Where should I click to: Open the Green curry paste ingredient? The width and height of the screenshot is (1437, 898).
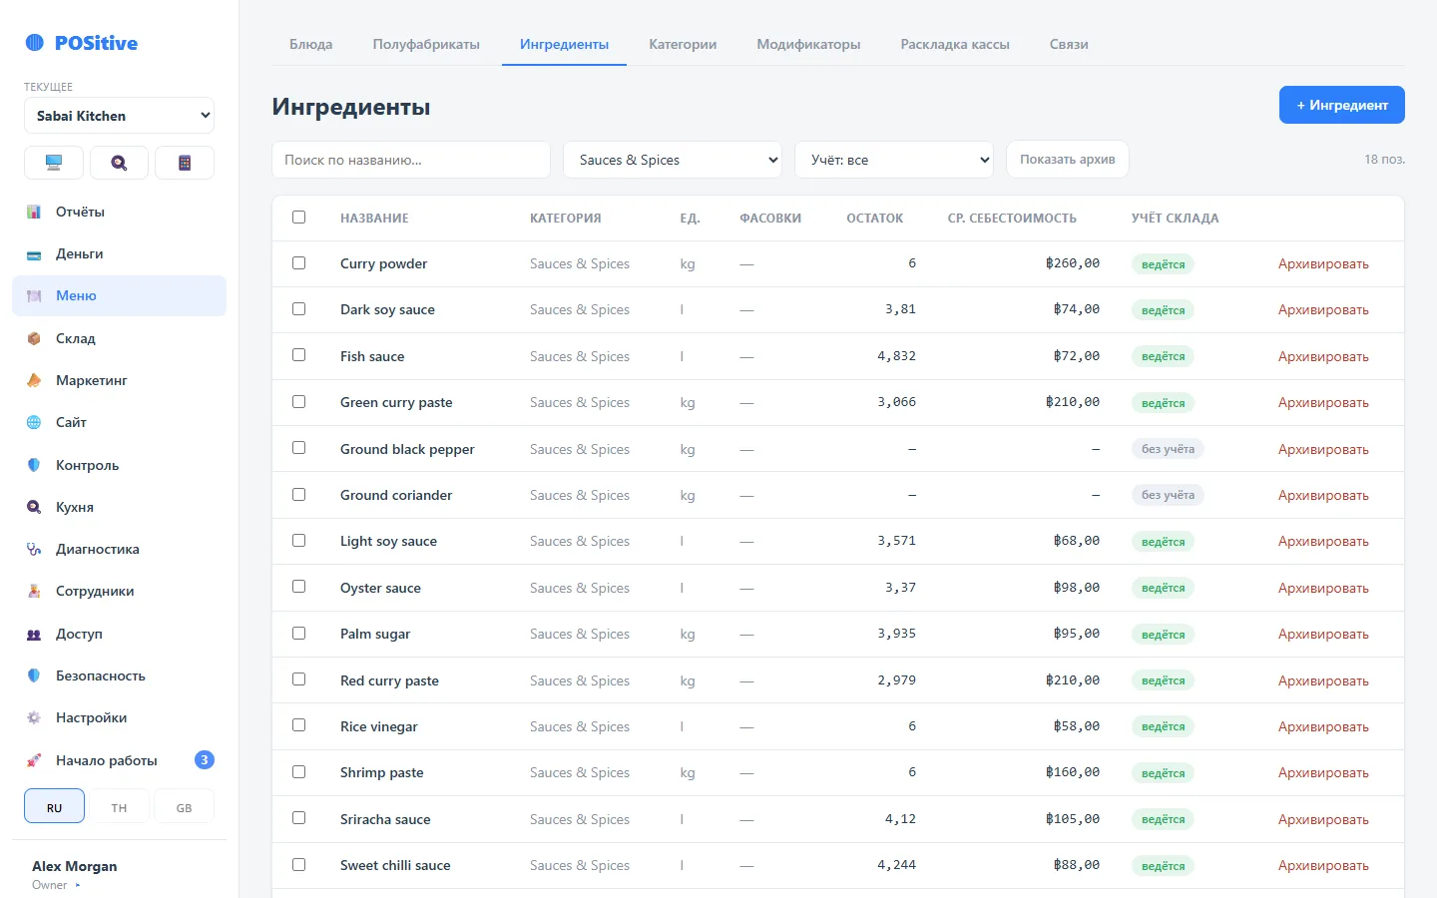point(396,403)
